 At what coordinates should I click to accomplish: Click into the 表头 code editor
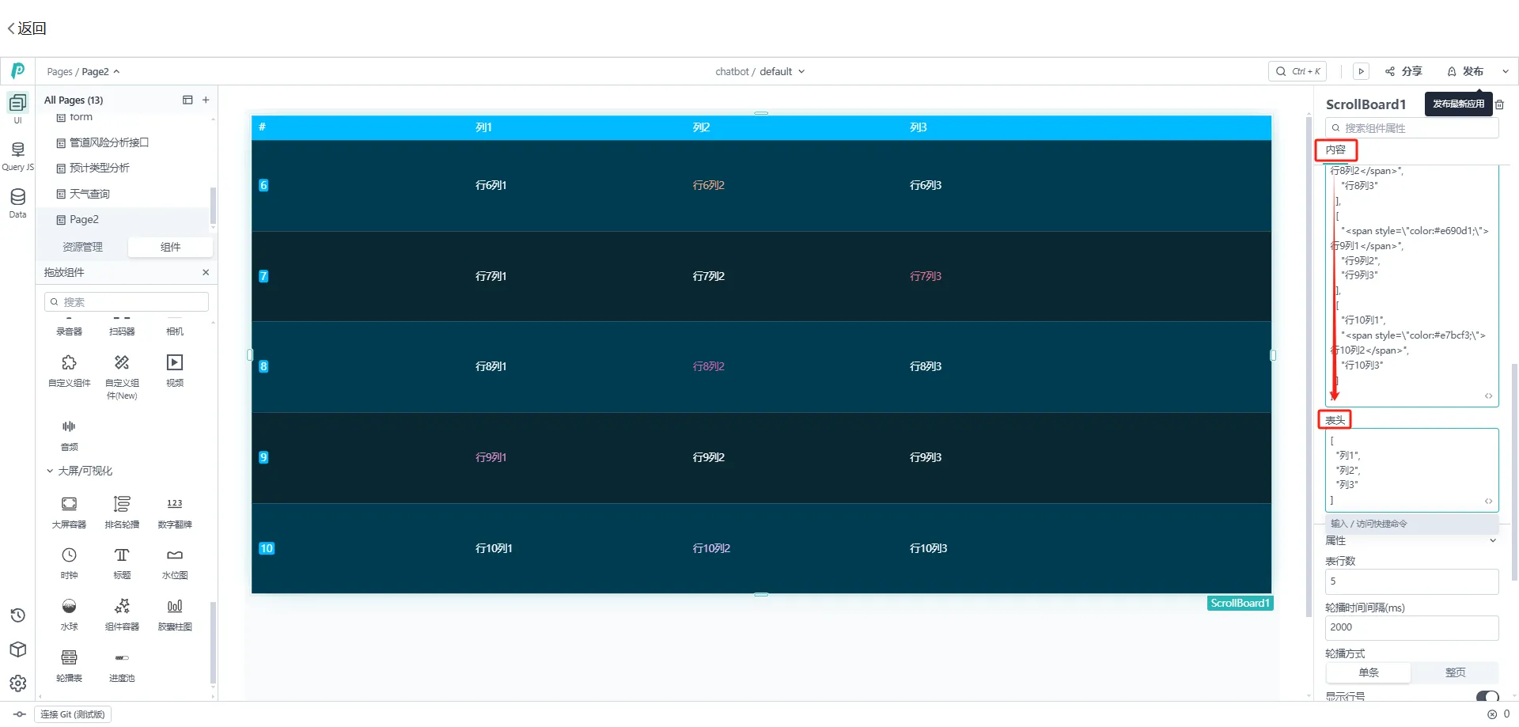[x=1412, y=470]
